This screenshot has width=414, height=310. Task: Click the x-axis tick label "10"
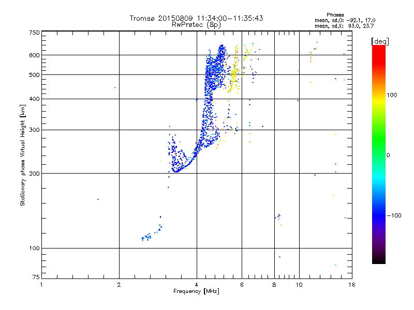click(299, 285)
